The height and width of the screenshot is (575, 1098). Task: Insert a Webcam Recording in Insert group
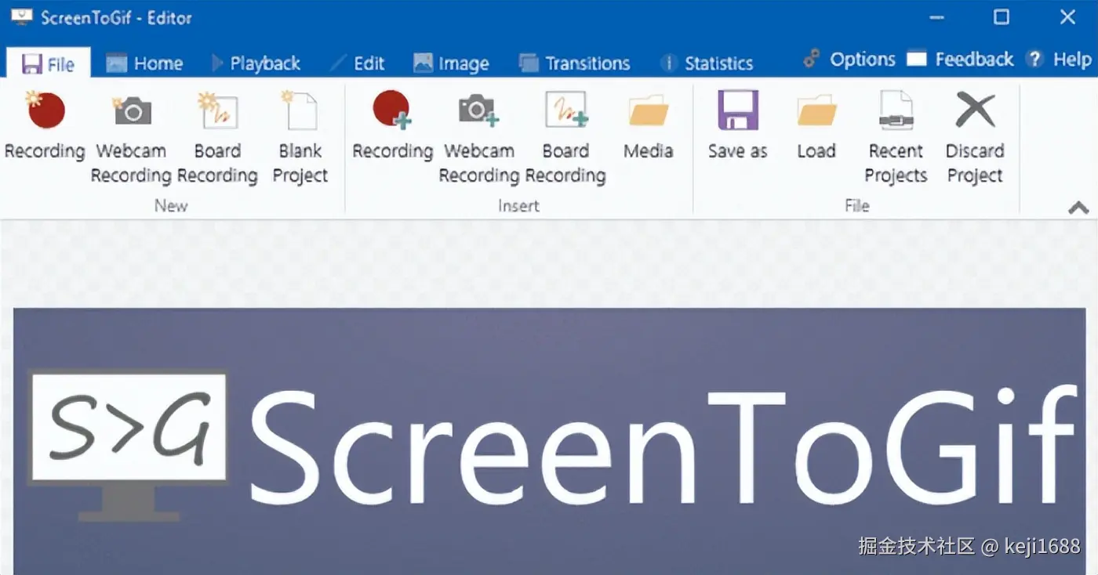pyautogui.click(x=479, y=139)
